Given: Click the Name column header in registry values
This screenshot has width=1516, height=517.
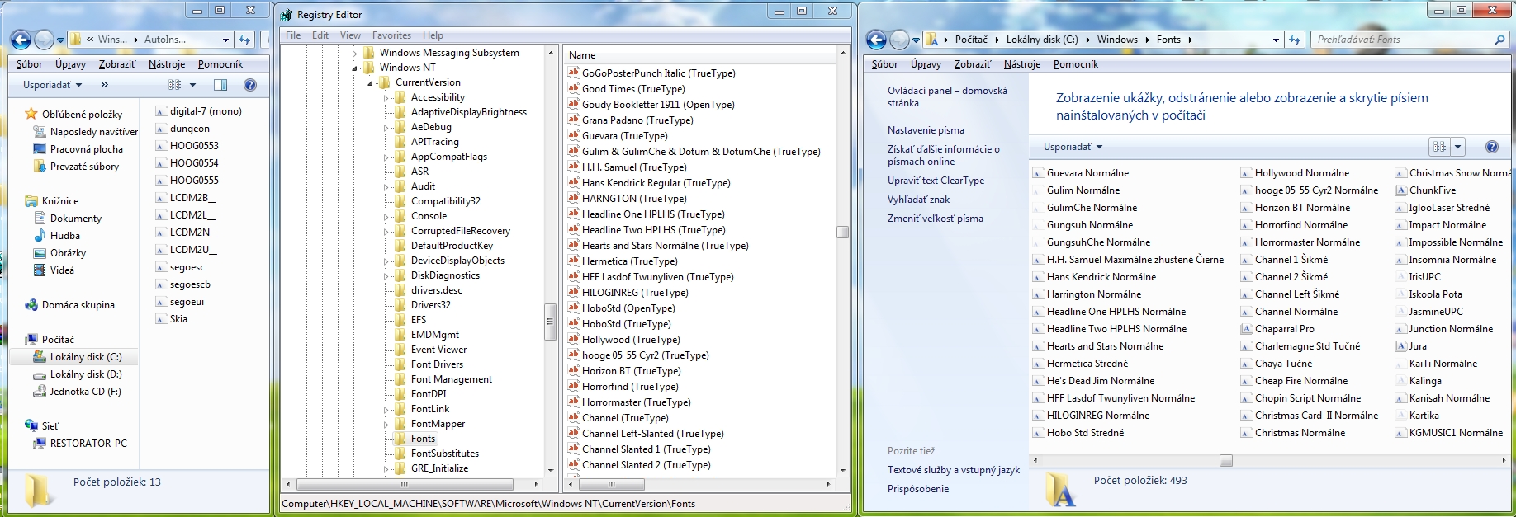Looking at the screenshot, I should (x=582, y=55).
